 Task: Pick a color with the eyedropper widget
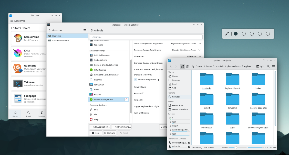pyautogui.click(x=227, y=34)
